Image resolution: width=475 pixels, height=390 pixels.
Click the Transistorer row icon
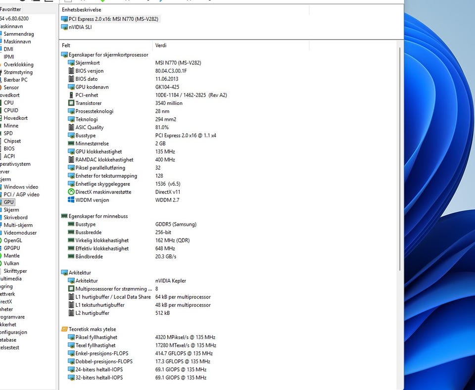(71, 103)
